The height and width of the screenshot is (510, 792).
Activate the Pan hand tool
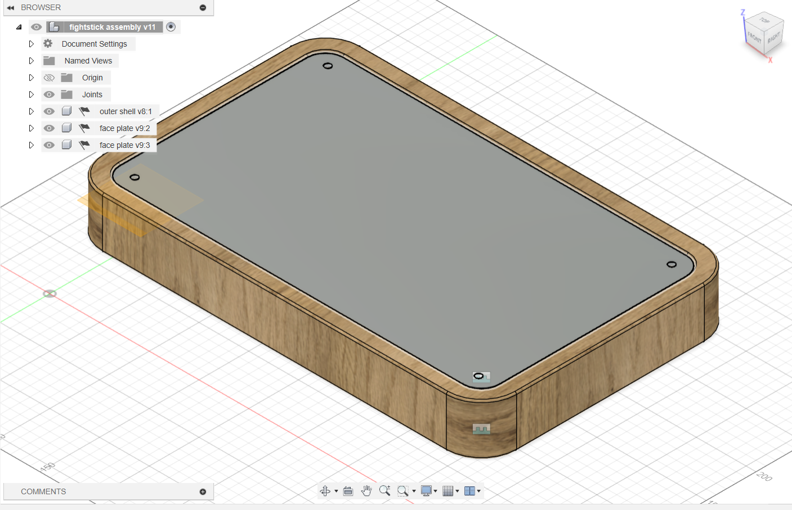click(366, 491)
